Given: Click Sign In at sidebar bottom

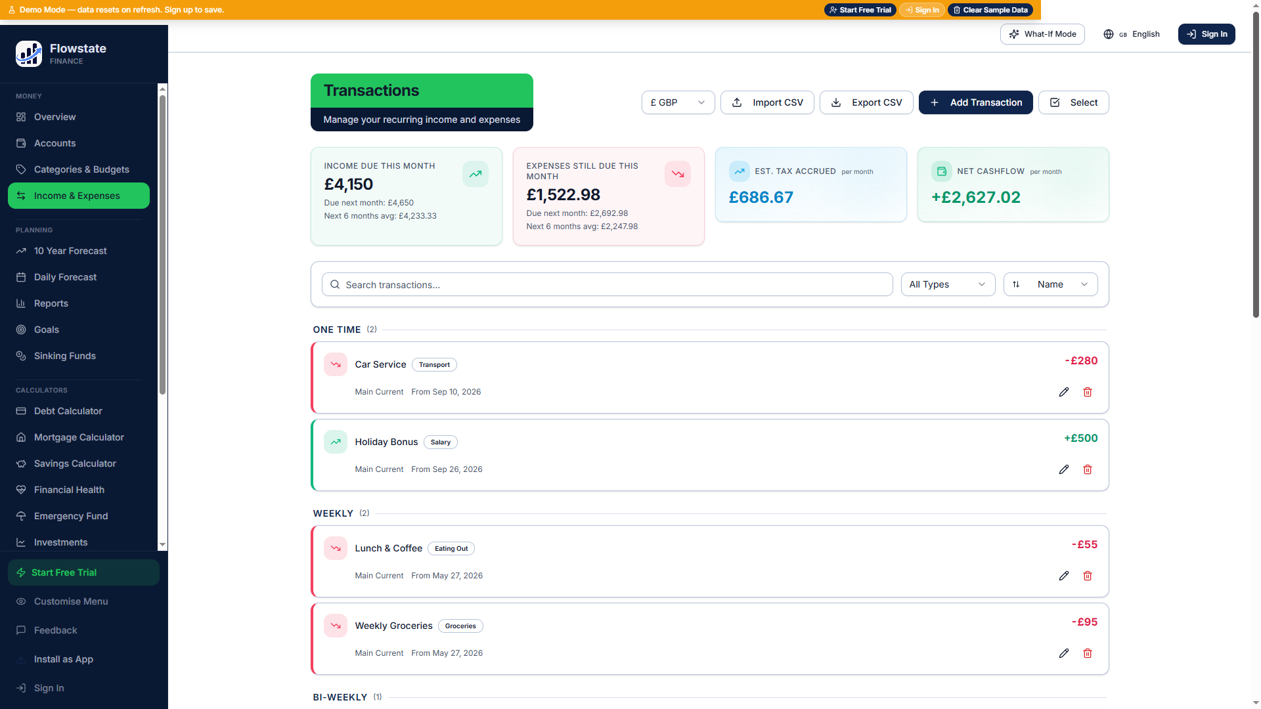Looking at the screenshot, I should 83,688.
